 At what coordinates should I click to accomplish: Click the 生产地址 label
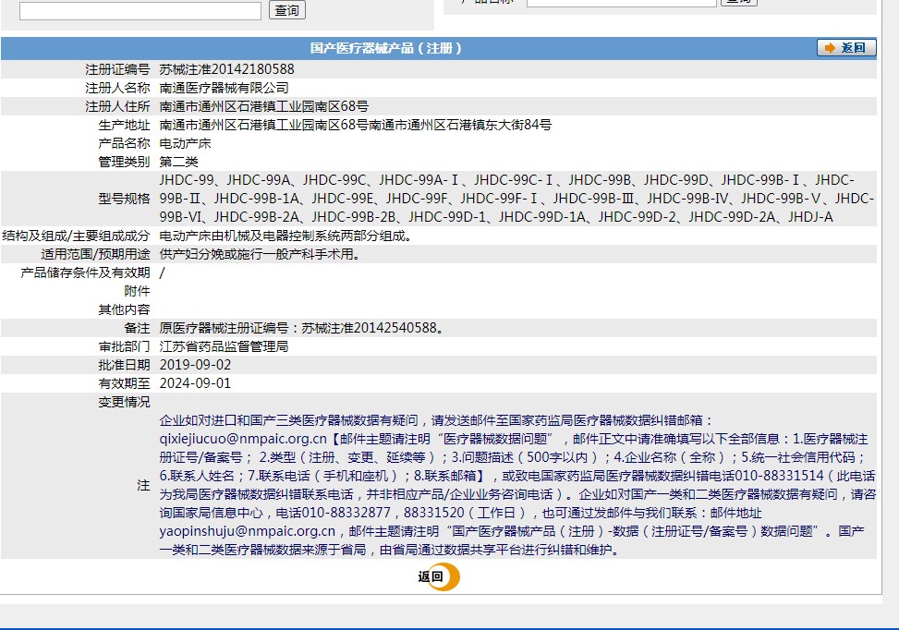[124, 125]
